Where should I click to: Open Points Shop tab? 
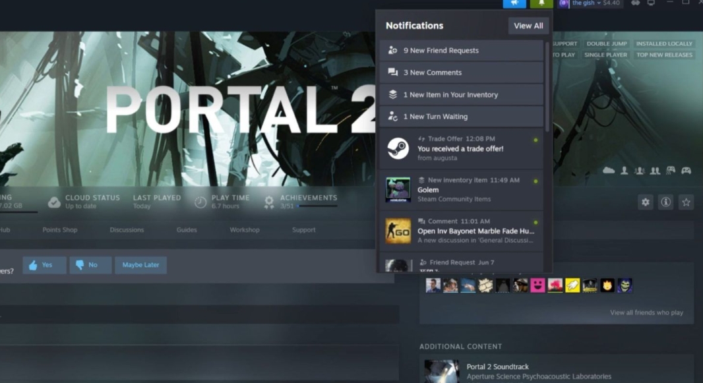pos(60,230)
